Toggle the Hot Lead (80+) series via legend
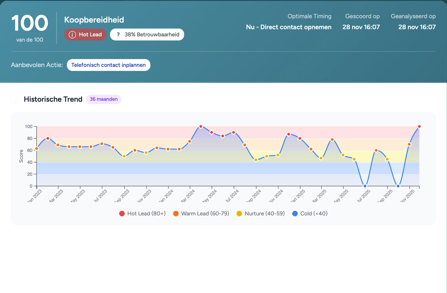Viewport: 447px width, 293px height. tap(142, 213)
